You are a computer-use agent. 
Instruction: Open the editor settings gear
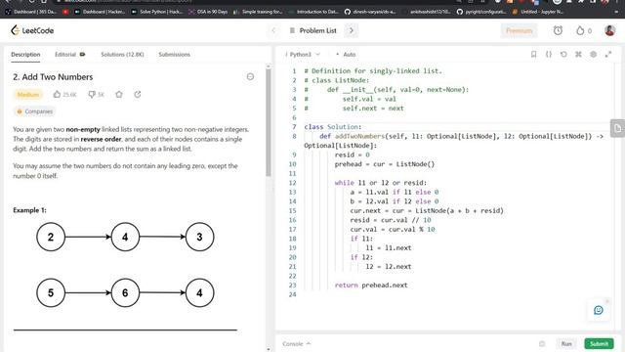point(593,55)
